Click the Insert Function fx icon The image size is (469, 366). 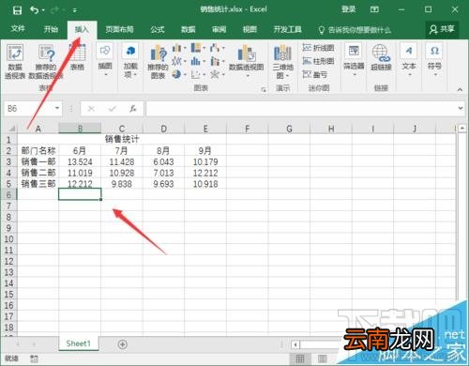pyautogui.click(x=133, y=109)
